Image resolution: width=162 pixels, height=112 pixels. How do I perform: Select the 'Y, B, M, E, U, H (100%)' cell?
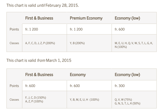(89, 100)
